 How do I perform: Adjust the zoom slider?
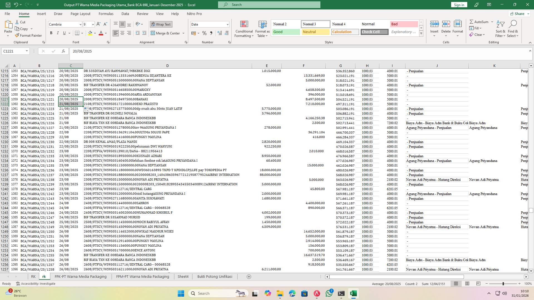(x=503, y=284)
